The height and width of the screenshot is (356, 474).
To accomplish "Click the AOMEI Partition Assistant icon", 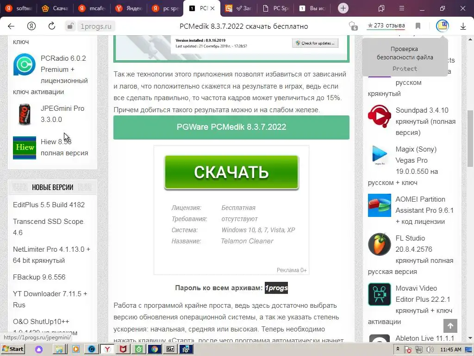I will pyautogui.click(x=380, y=205).
